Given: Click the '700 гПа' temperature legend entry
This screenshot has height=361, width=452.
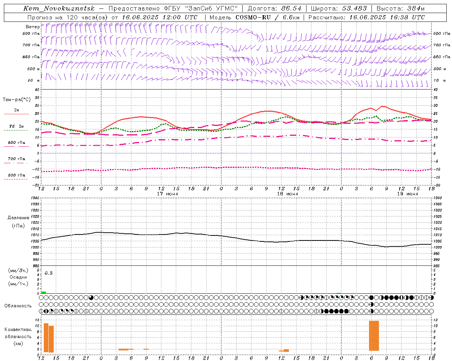Looking at the screenshot, I should 17,159.
